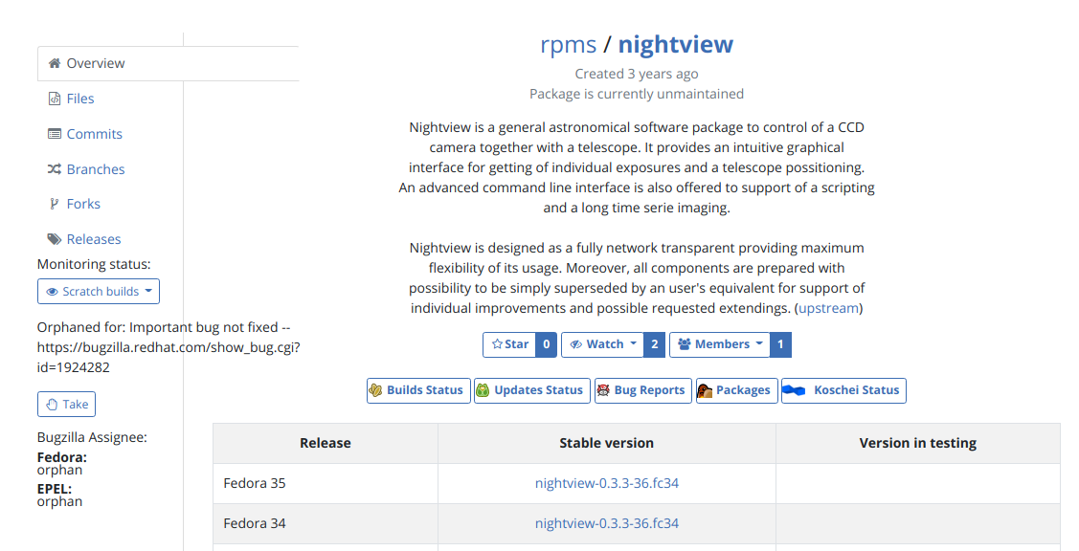Click the Updates Status bodhi icon
This screenshot has height=551, width=1079.
coord(483,390)
